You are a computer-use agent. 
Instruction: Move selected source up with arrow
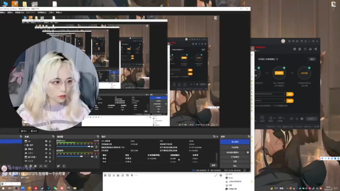40,166
